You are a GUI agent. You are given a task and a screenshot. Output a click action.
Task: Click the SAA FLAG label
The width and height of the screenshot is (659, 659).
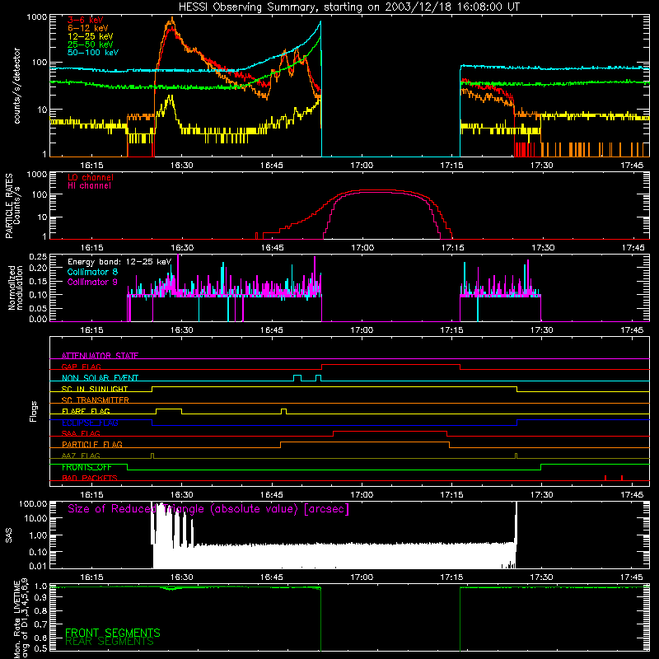[x=81, y=433]
